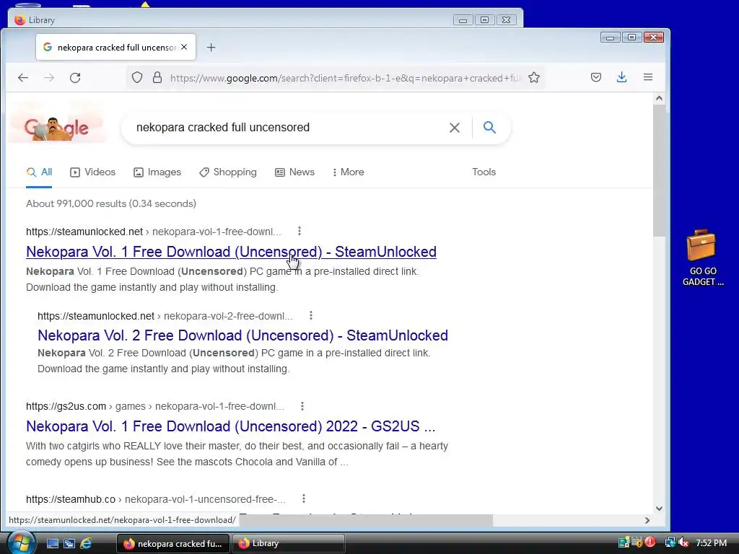Click the 7:52 PM clock
The image size is (739, 554).
coord(711,543)
